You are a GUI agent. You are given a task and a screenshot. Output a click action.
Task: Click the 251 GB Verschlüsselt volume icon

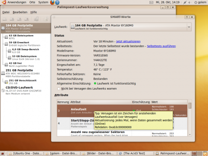tap(6, 82)
